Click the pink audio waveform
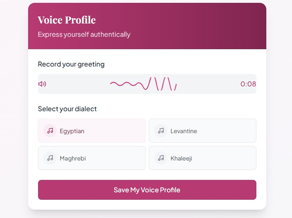The width and height of the screenshot is (292, 218). coord(143,84)
